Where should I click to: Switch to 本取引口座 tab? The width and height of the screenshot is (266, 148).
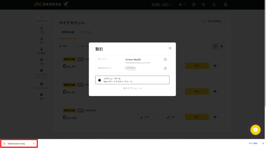68,32
